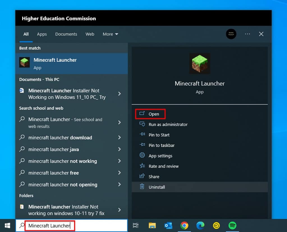
Task: Select the All tab
Action: (x=26, y=34)
